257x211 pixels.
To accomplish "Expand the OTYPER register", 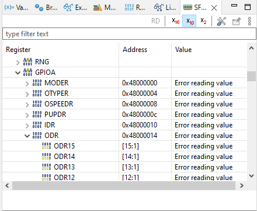I will coord(27,94).
